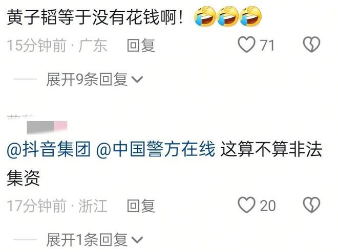Like the 非法集资 comment with 20 likes

(x=246, y=205)
